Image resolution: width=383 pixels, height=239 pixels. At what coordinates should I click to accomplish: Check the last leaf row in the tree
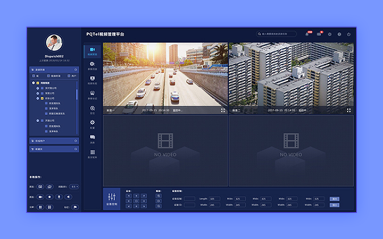tap(46, 132)
